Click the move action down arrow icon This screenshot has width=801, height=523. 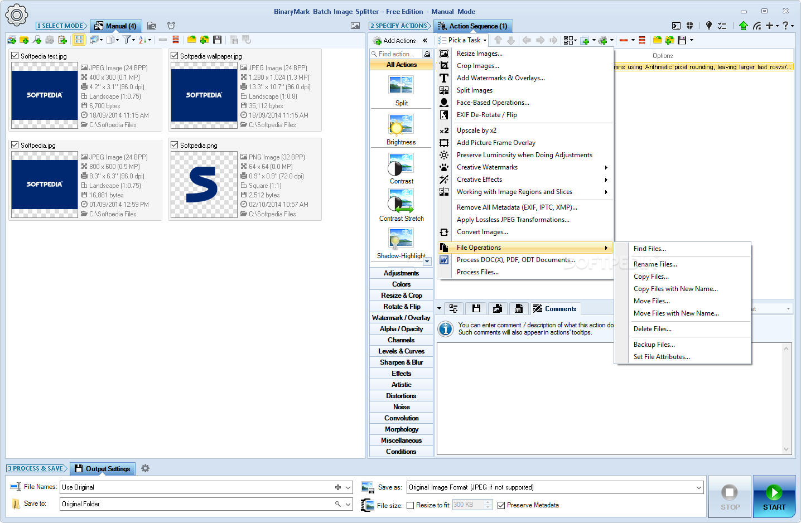[x=510, y=40]
